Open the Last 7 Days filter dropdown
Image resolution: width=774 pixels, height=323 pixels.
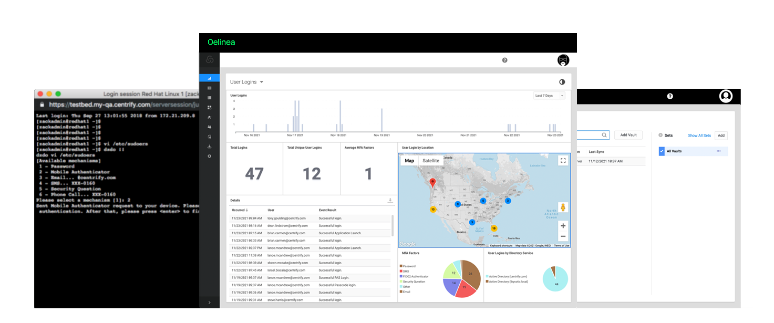549,95
